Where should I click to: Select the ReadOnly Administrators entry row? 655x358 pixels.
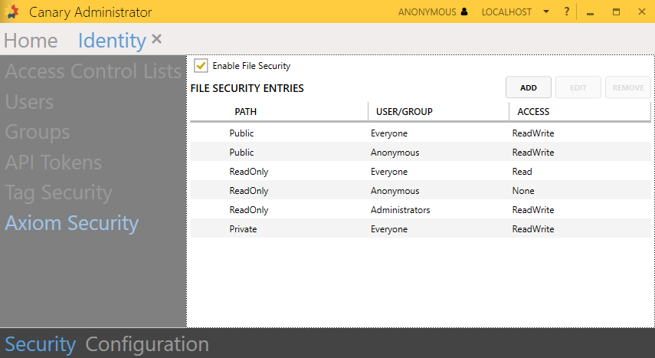click(x=420, y=210)
